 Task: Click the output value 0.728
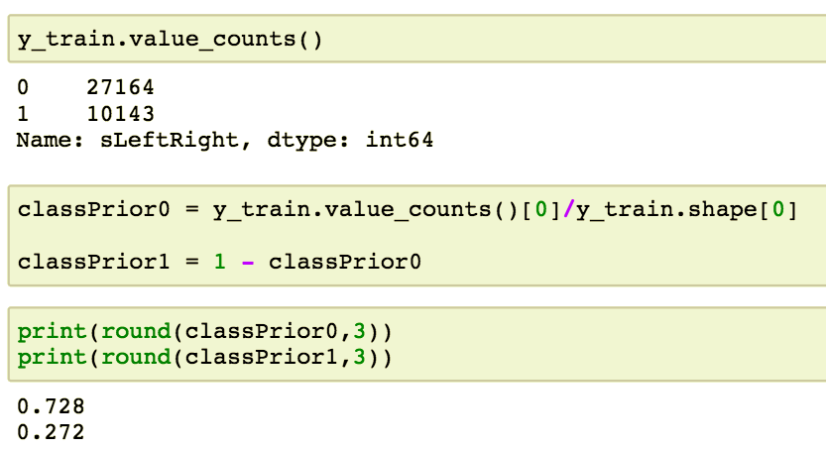tap(51, 406)
